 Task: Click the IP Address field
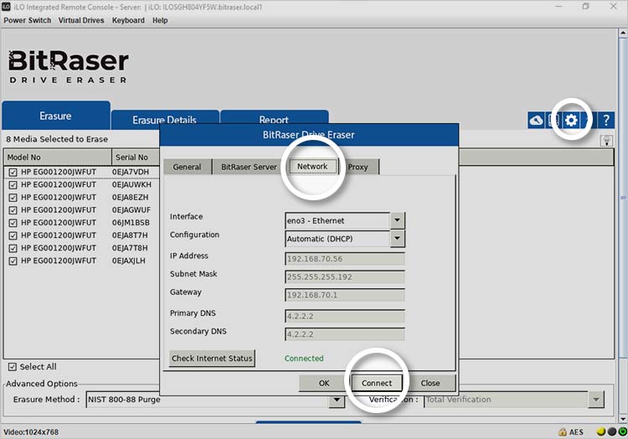click(x=345, y=259)
